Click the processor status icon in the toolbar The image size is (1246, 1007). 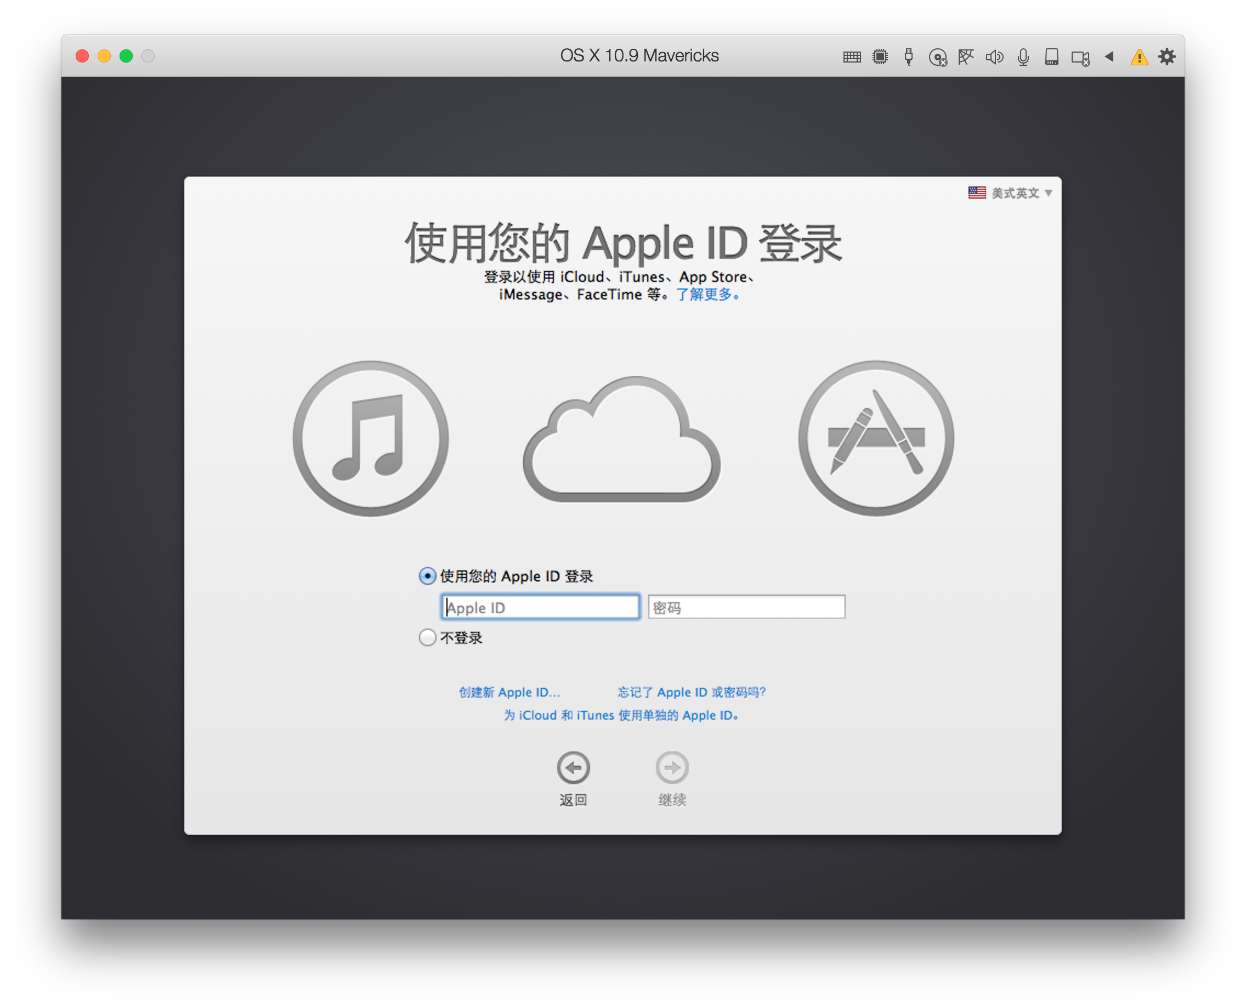880,56
